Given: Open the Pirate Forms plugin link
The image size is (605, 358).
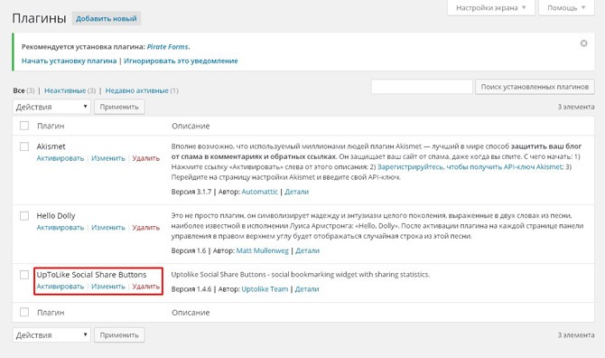Looking at the screenshot, I should [168, 47].
